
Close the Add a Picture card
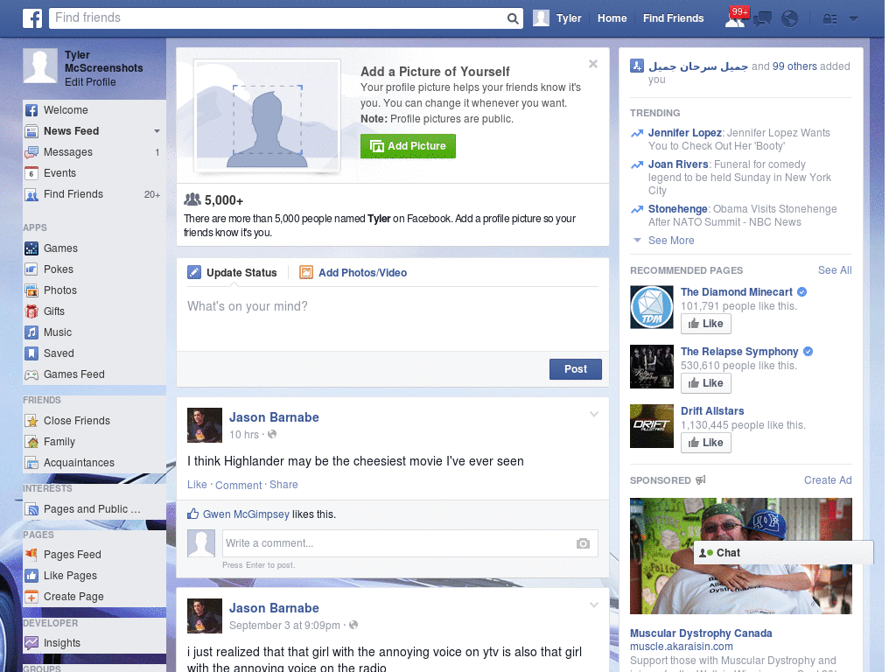click(x=593, y=64)
